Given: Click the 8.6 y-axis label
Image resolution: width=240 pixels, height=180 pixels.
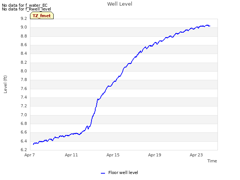Looking at the screenshot, I should pyautogui.click(x=24, y=45).
